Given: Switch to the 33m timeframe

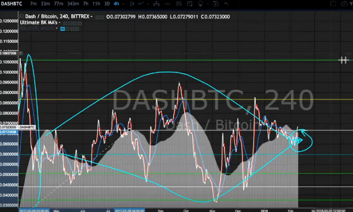Looking at the screenshot, I should (x=45, y=4).
